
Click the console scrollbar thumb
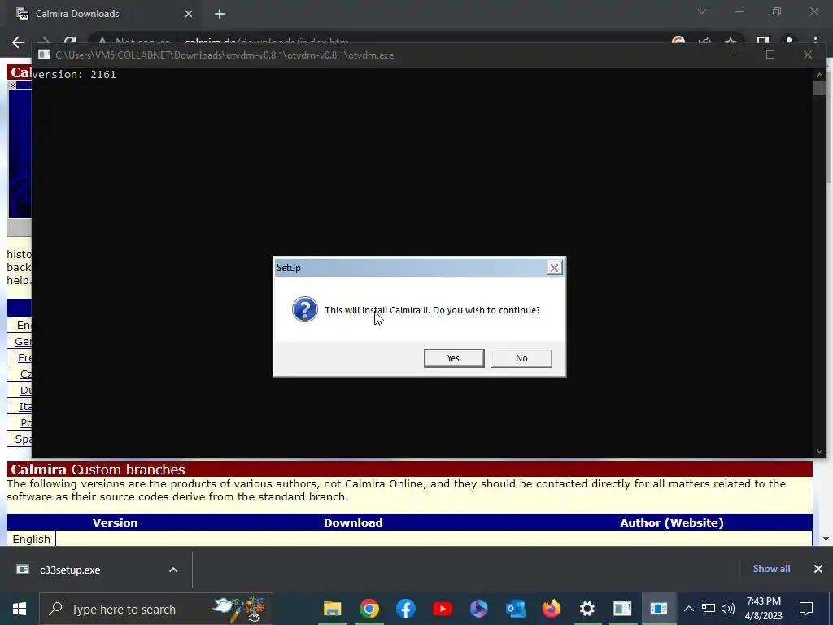[x=819, y=88]
